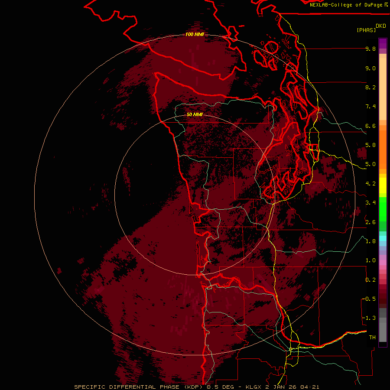Click the 5.8 scale value
This screenshot has height=390, width=390.
point(370,145)
